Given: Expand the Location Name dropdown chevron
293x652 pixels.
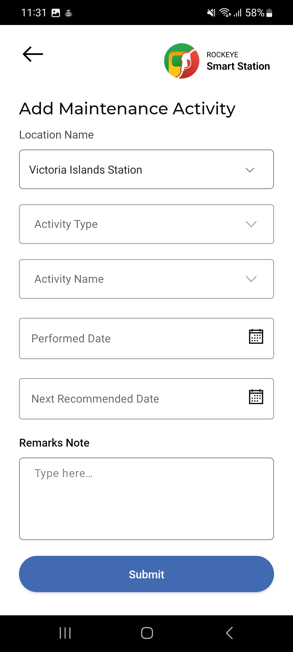Looking at the screenshot, I should pos(250,170).
